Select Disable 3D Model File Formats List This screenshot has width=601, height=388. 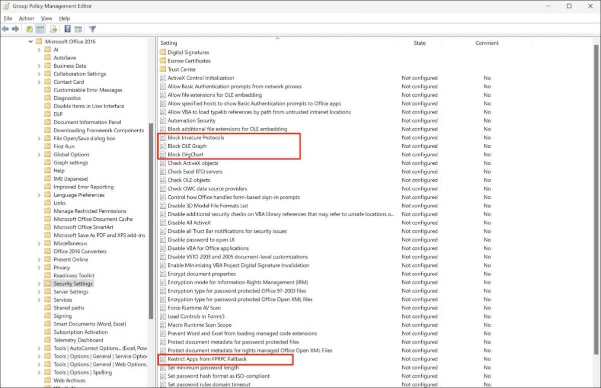(208, 205)
